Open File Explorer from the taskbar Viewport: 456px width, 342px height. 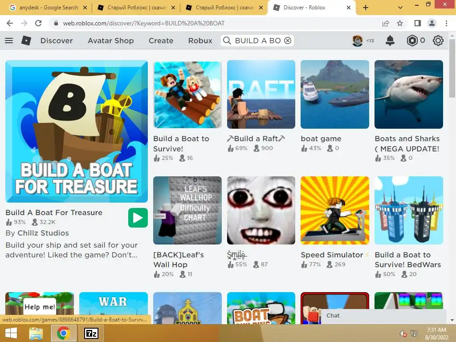click(x=36, y=333)
